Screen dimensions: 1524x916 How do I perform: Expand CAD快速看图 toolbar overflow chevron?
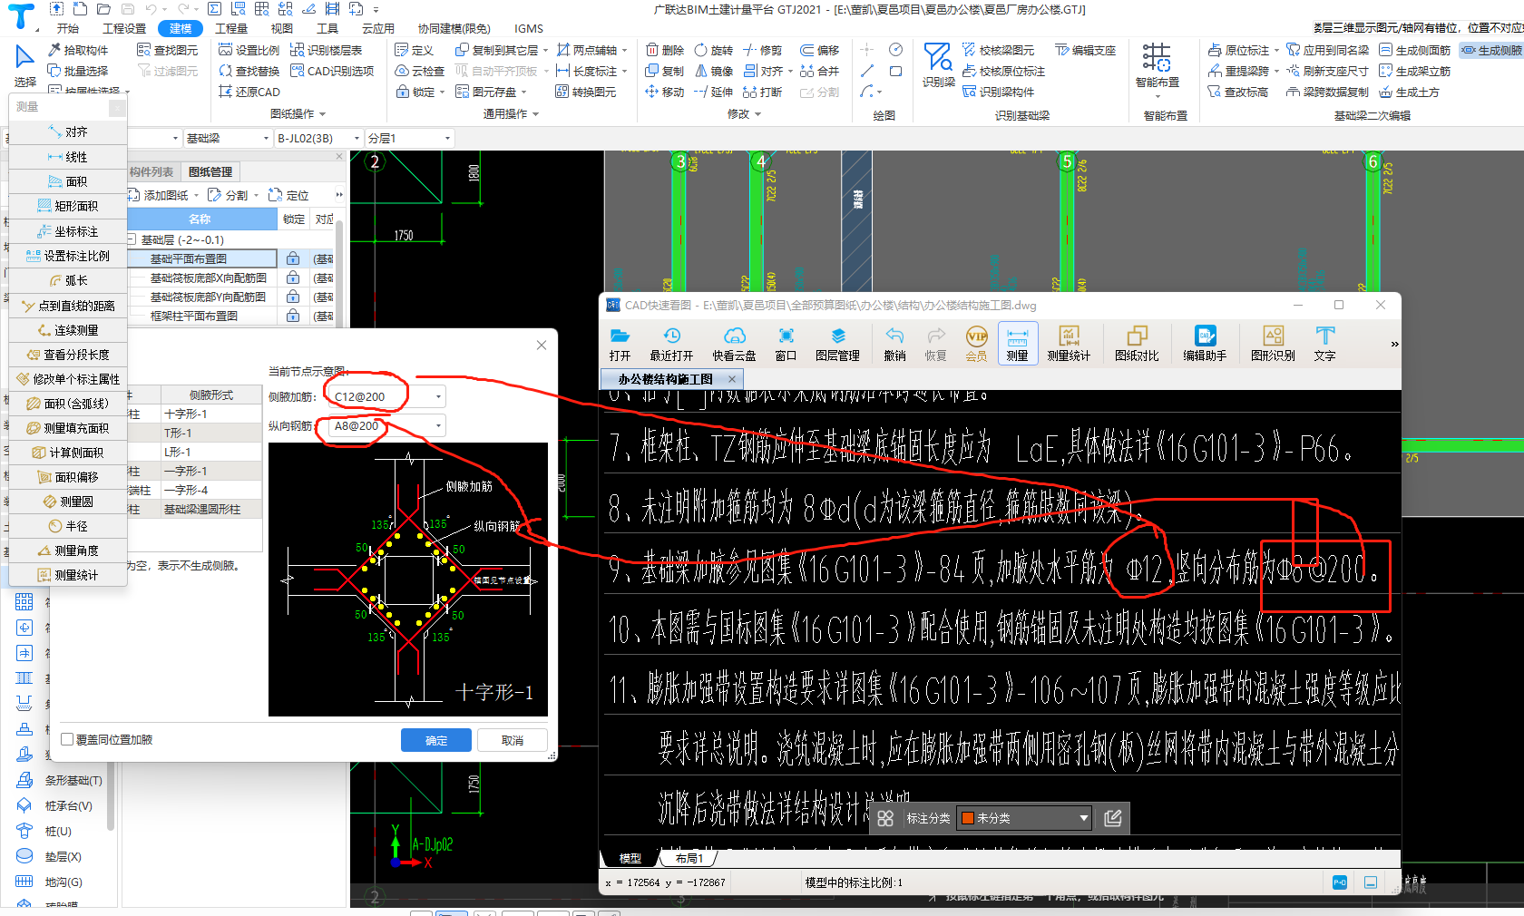pos(1394,344)
